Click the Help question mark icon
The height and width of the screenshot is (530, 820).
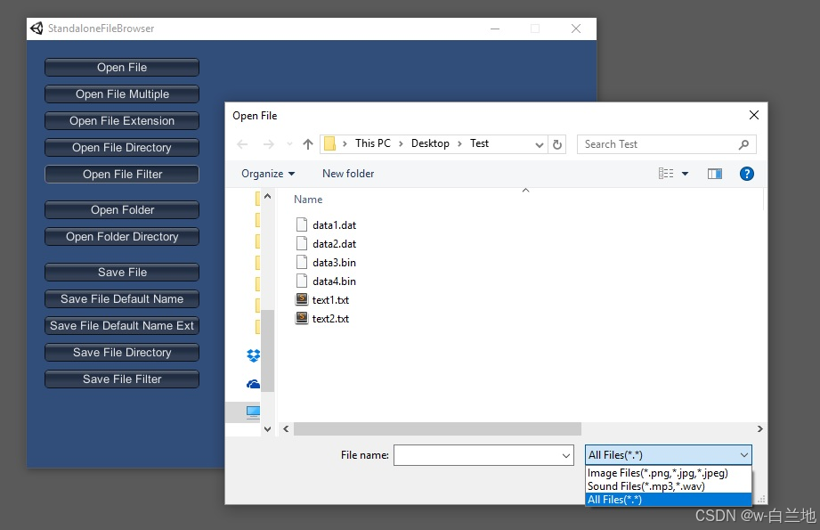point(746,174)
